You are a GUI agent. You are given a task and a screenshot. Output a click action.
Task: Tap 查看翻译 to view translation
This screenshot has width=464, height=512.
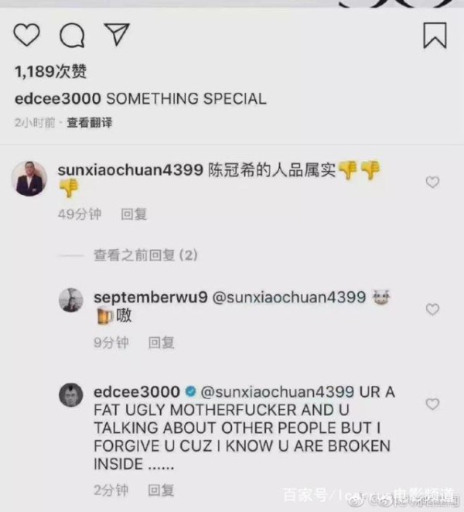click(90, 123)
